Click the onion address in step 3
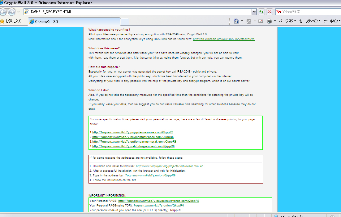 150,175
